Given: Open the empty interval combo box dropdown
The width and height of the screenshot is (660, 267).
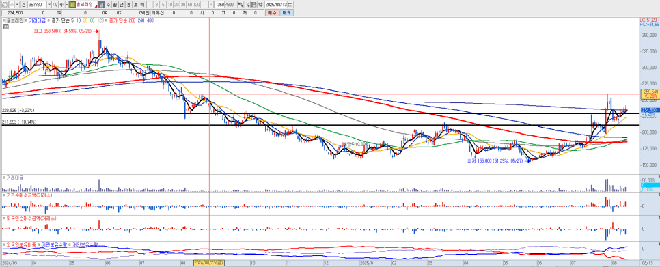Looking at the screenshot, I should (x=211, y=4).
